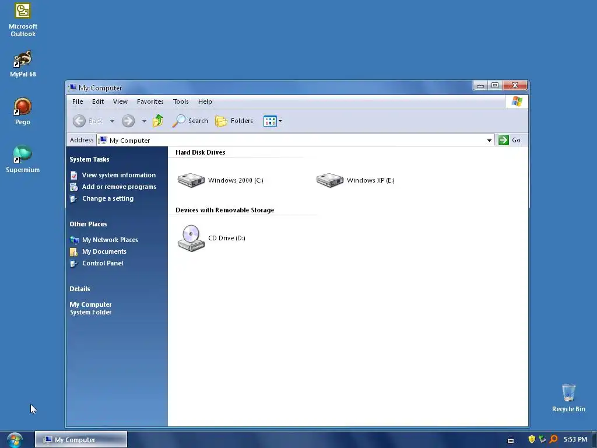Collapse the Other Places section header
Screen dimensions: 597x448
pos(88,224)
